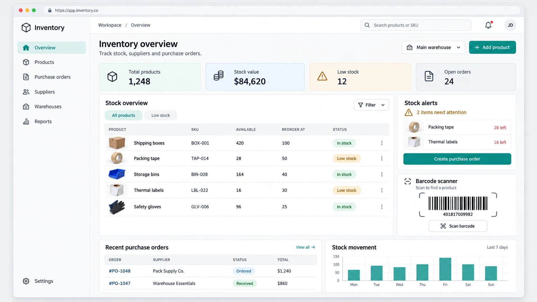Open the View all orders link
537x302 pixels.
point(305,247)
